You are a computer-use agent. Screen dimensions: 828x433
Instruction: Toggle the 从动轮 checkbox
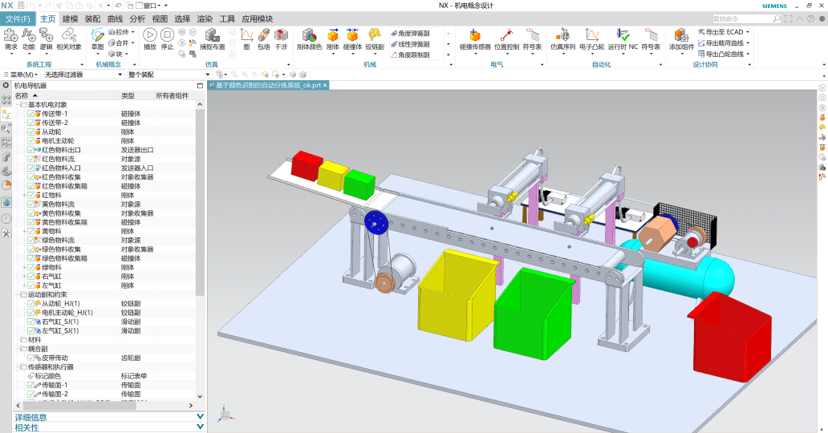tap(31, 132)
